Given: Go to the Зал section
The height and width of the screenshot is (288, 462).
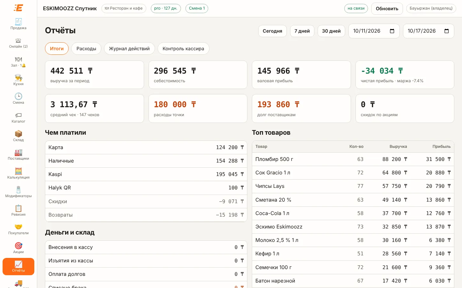Looking at the screenshot, I should [x=18, y=61].
